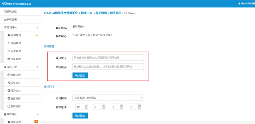The width and height of the screenshot is (255, 124).
Task: Click the 密码重置 section heading
Action: (49, 47)
